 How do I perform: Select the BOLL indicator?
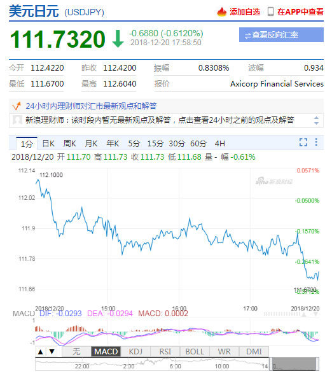195,352
